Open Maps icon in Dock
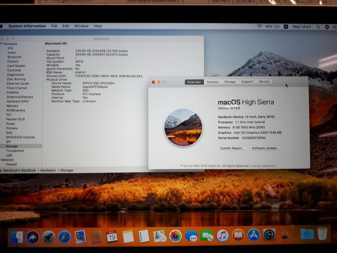 [x=160, y=236]
